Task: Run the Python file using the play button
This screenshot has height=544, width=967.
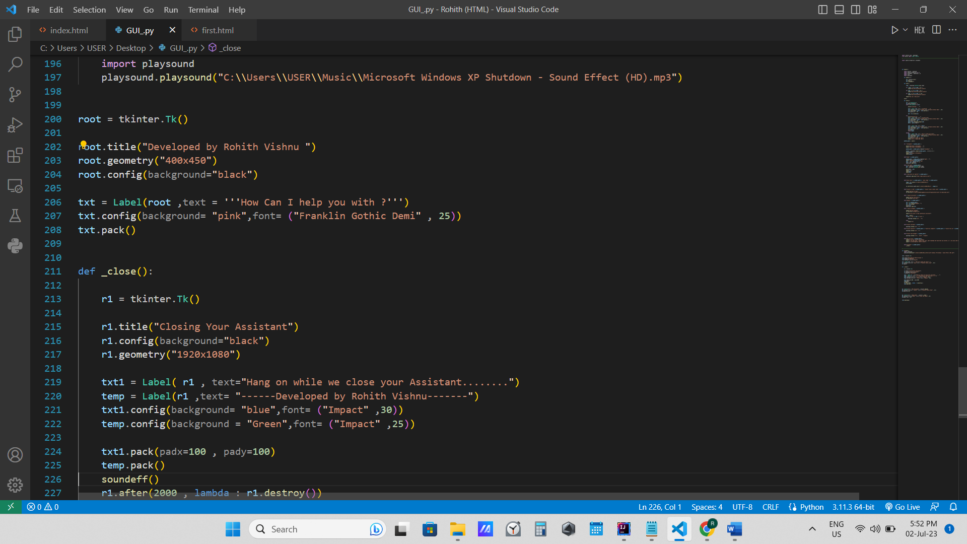Action: tap(894, 30)
